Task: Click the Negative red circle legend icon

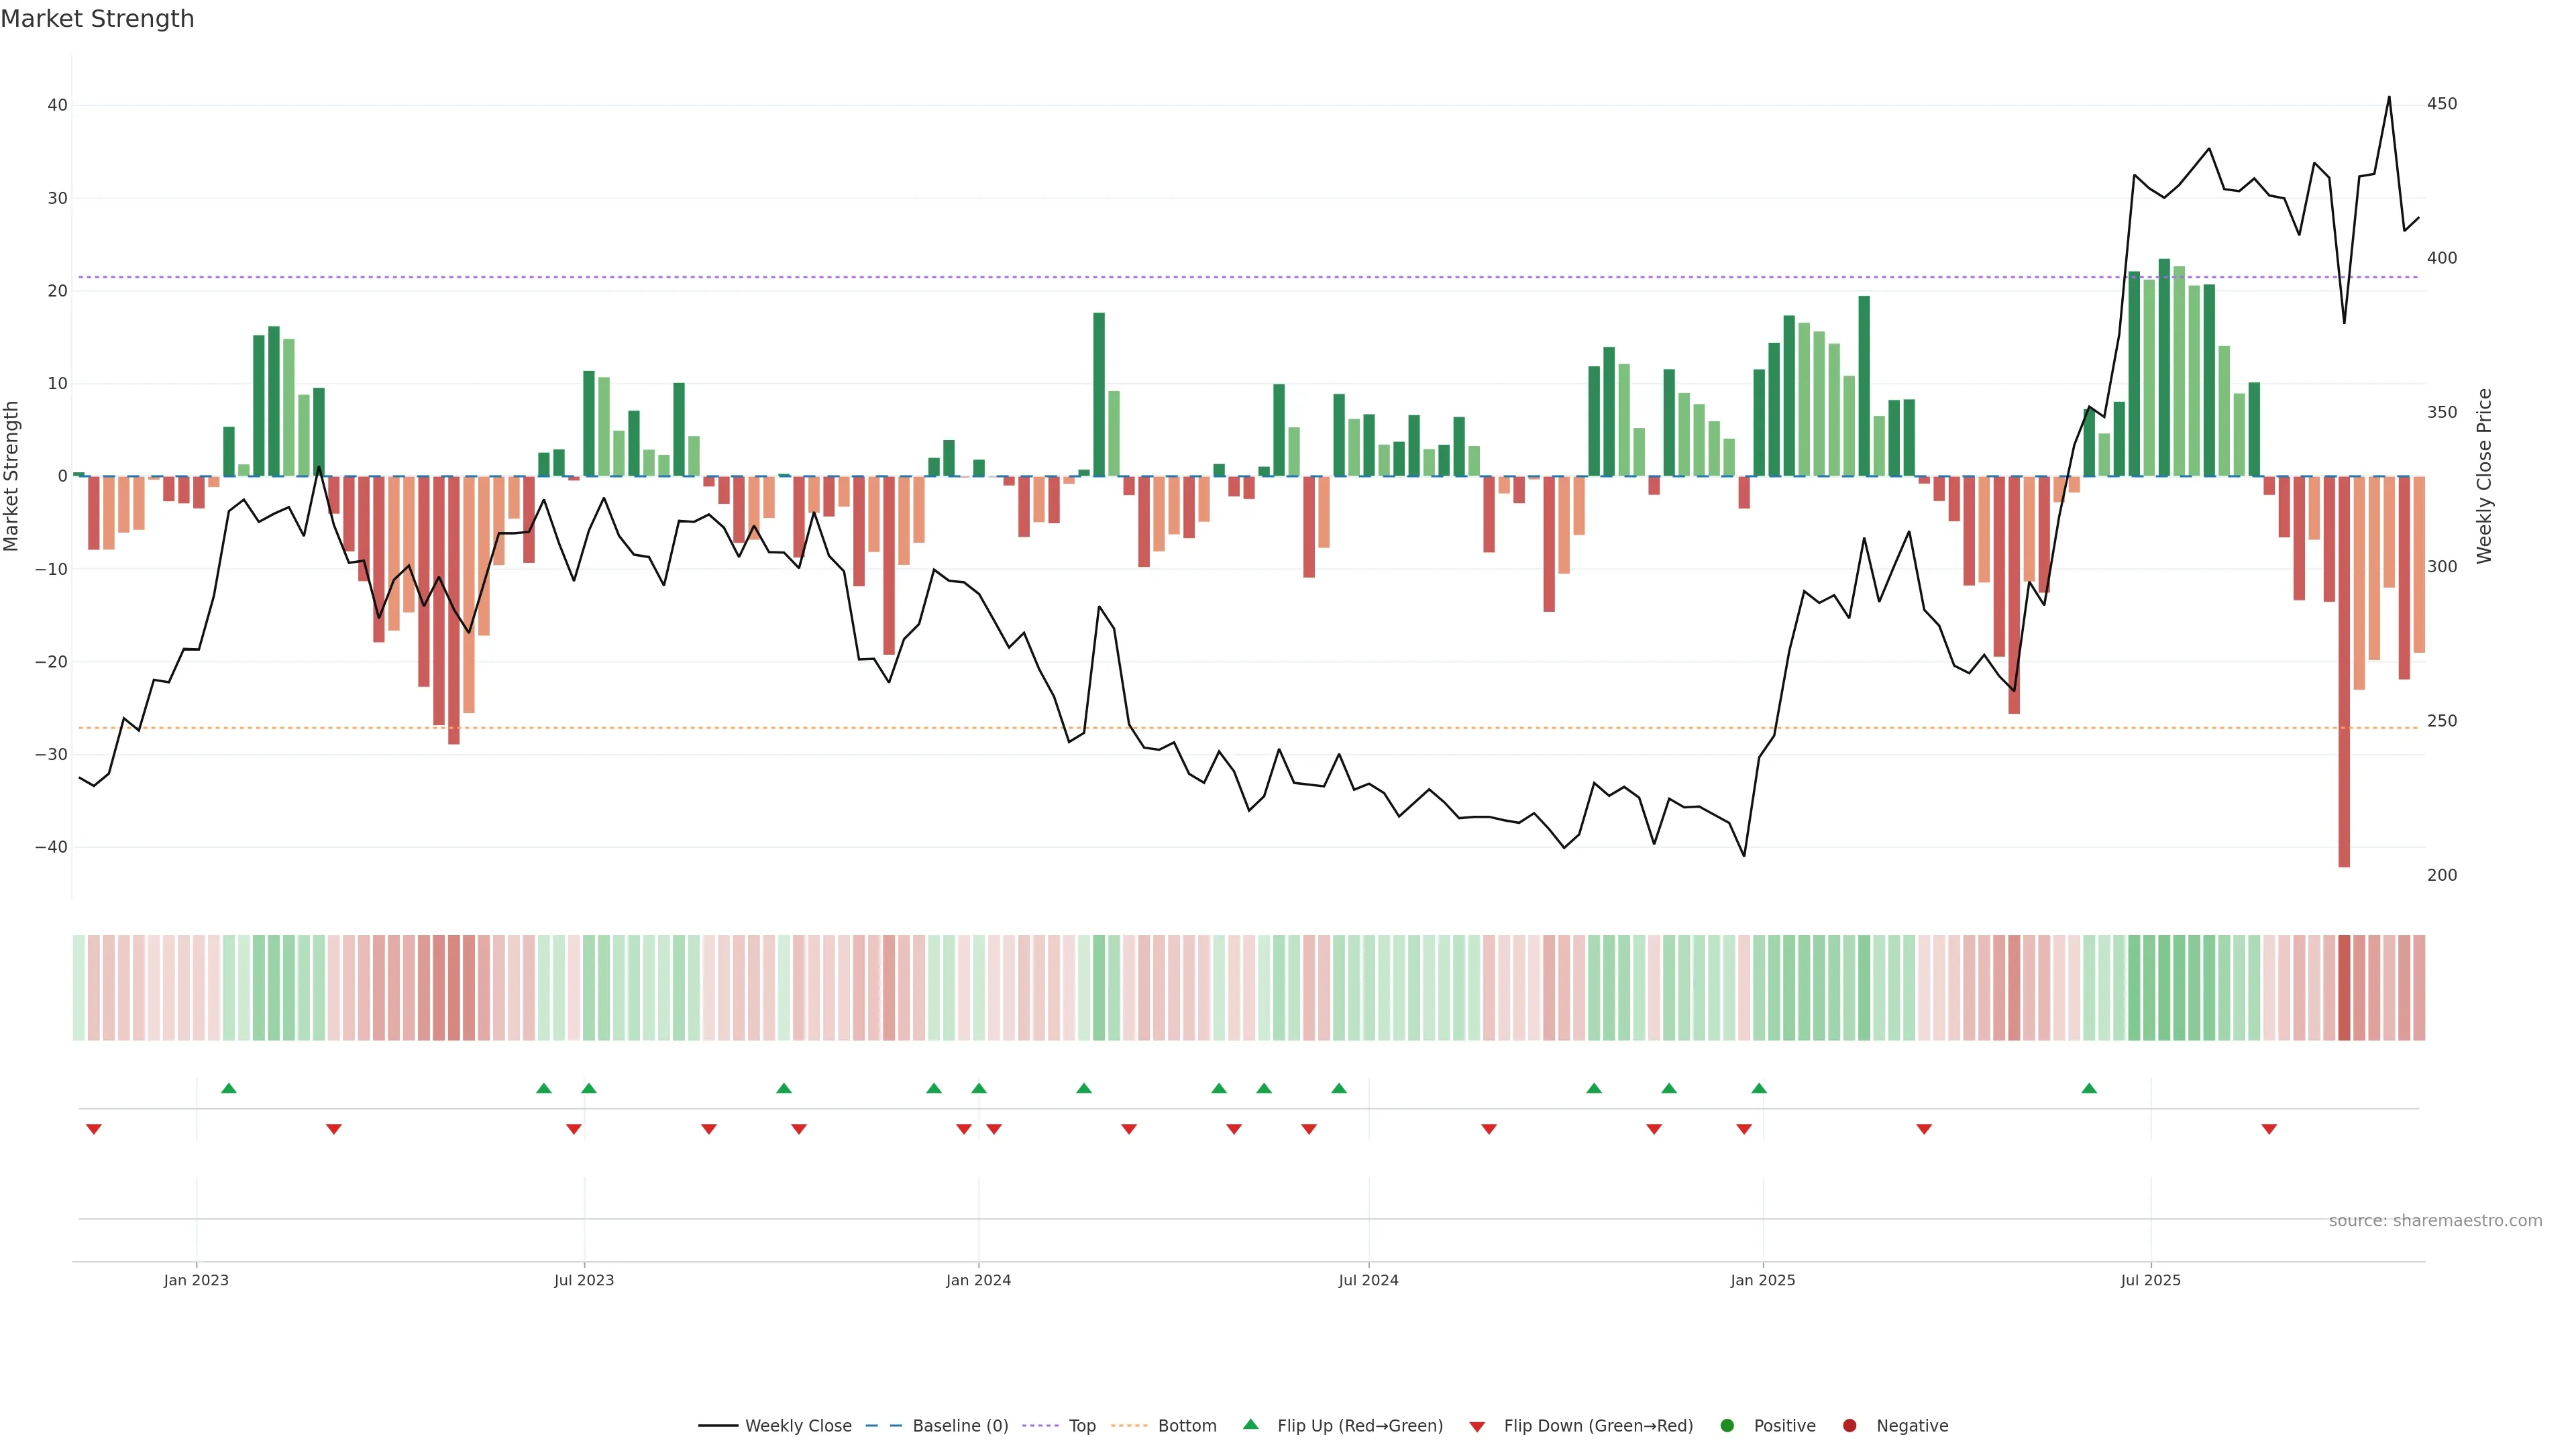Action: 1849,1426
